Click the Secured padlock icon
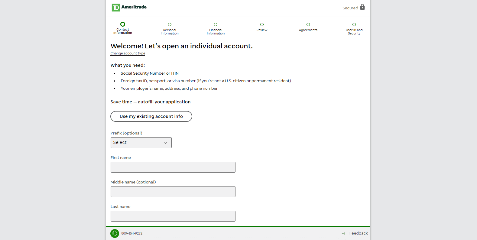This screenshot has height=240, width=477. point(362,7)
